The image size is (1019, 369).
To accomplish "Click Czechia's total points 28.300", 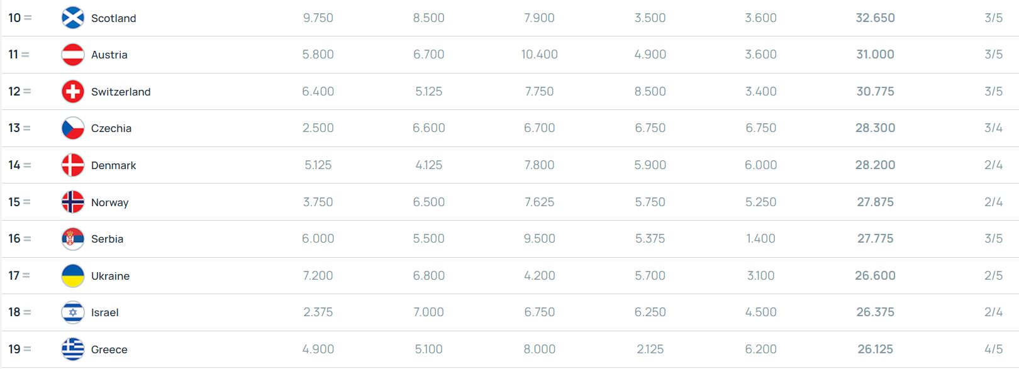I will [875, 128].
